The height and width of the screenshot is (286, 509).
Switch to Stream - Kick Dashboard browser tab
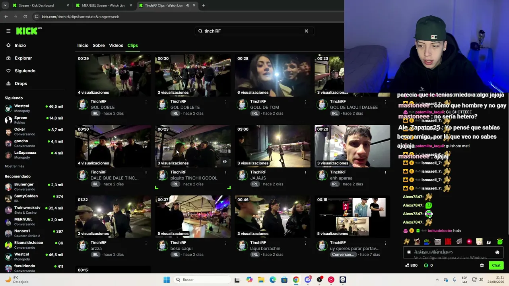click(40, 6)
